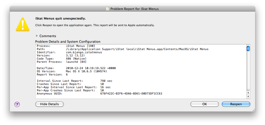Click the 'Interval Since Last Report: 798 sec' line
265x125 pixels.
[x=75, y=81]
